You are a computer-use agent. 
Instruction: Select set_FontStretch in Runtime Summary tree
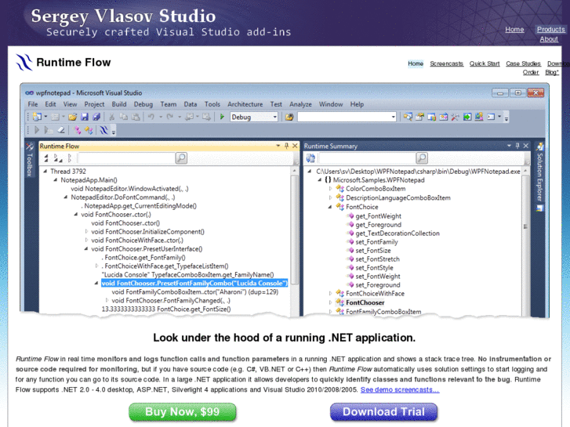coord(377,259)
